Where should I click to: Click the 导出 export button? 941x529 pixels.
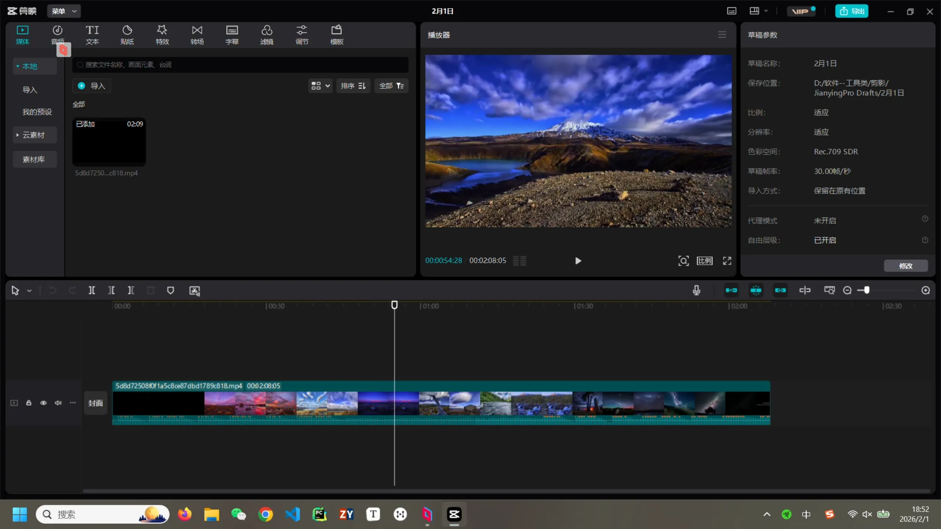852,11
